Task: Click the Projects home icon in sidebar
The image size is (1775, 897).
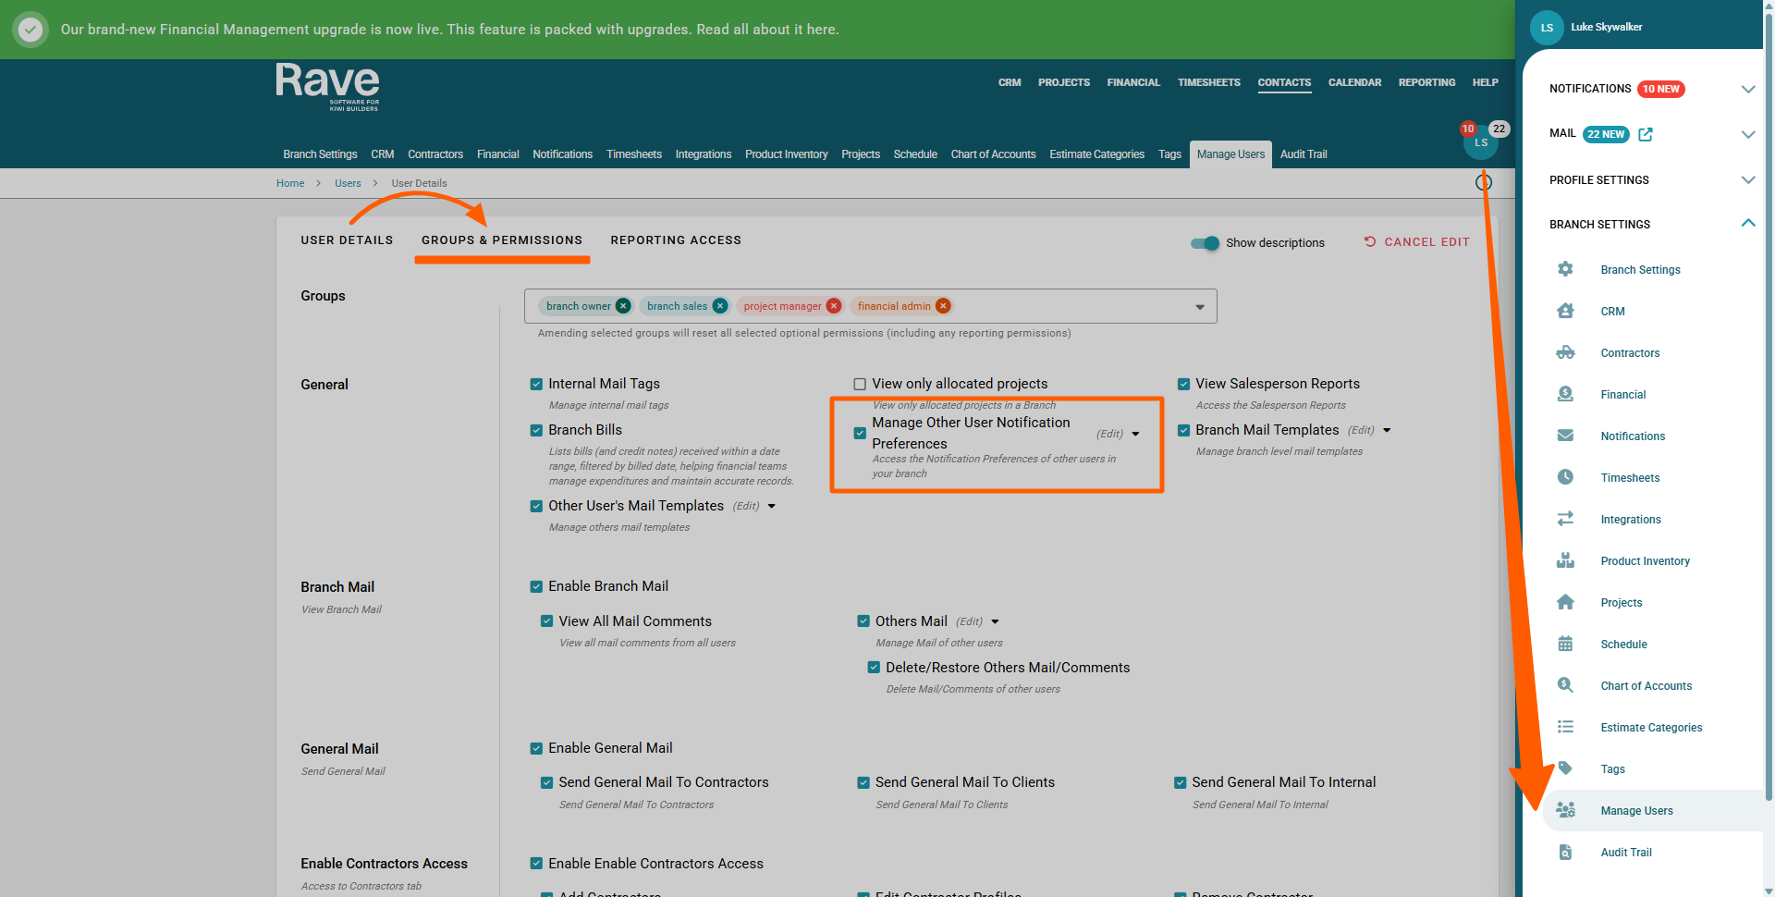Action: (1565, 602)
